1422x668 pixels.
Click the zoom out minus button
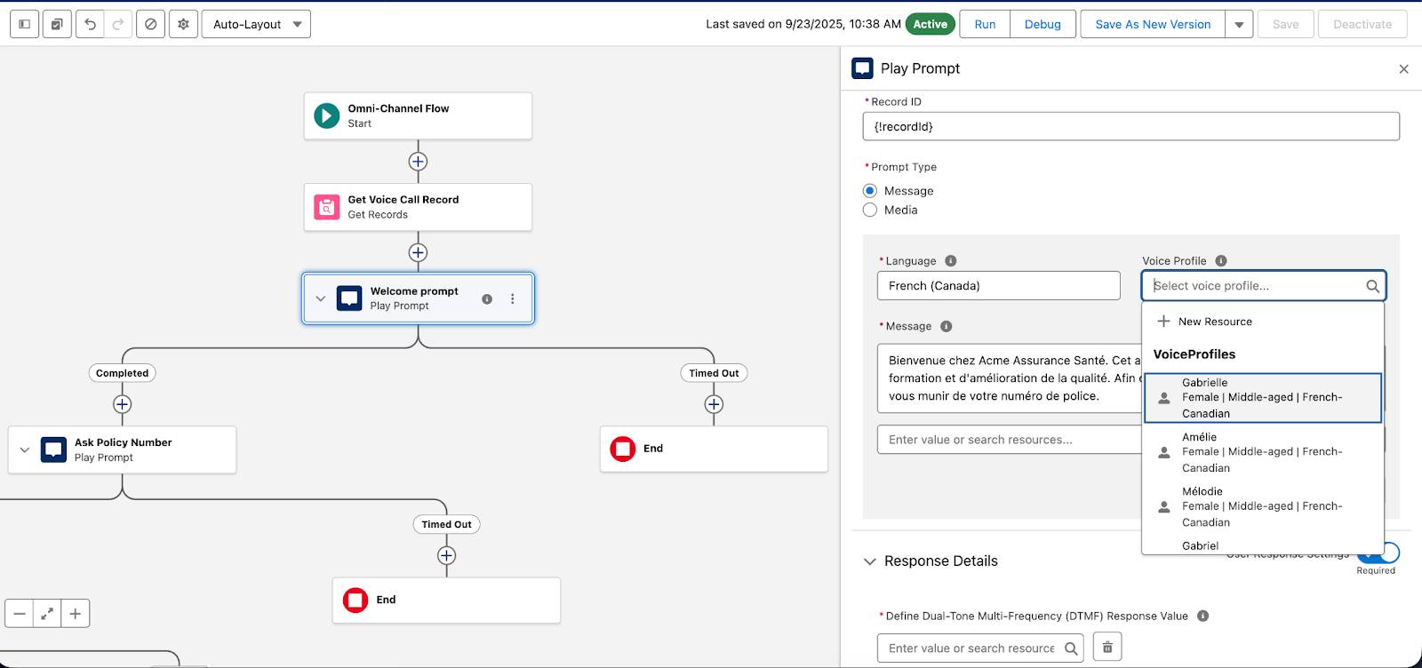tap(20, 614)
